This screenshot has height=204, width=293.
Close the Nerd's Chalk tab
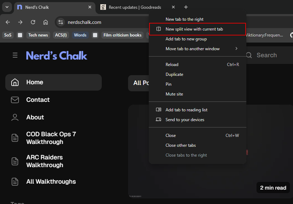[90, 7]
